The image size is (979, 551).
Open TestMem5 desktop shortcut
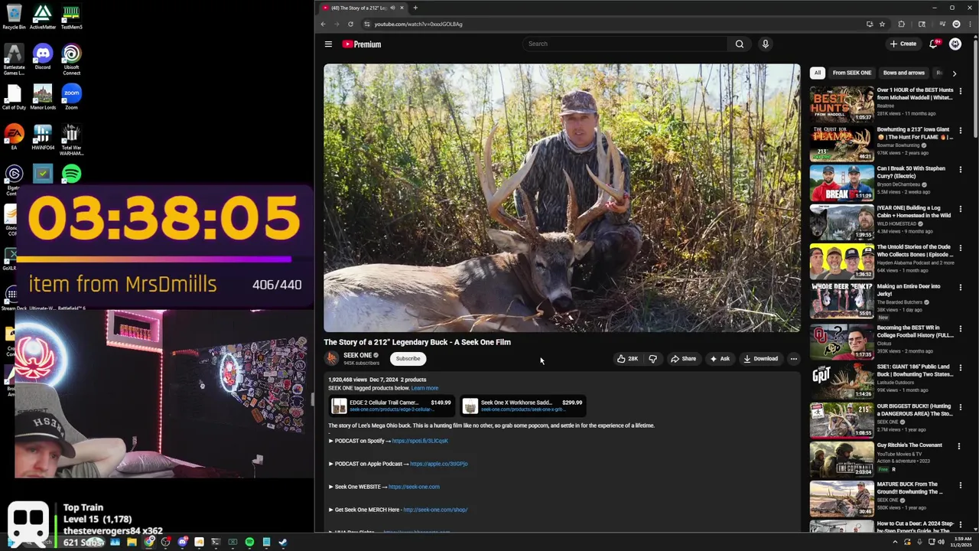[x=71, y=18]
